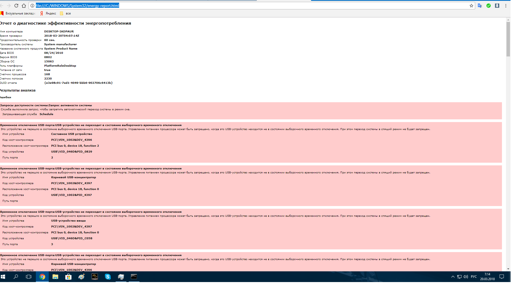Click the PlatformRoleDesktop value
Image resolution: width=514 pixels, height=289 pixels.
(x=60, y=66)
